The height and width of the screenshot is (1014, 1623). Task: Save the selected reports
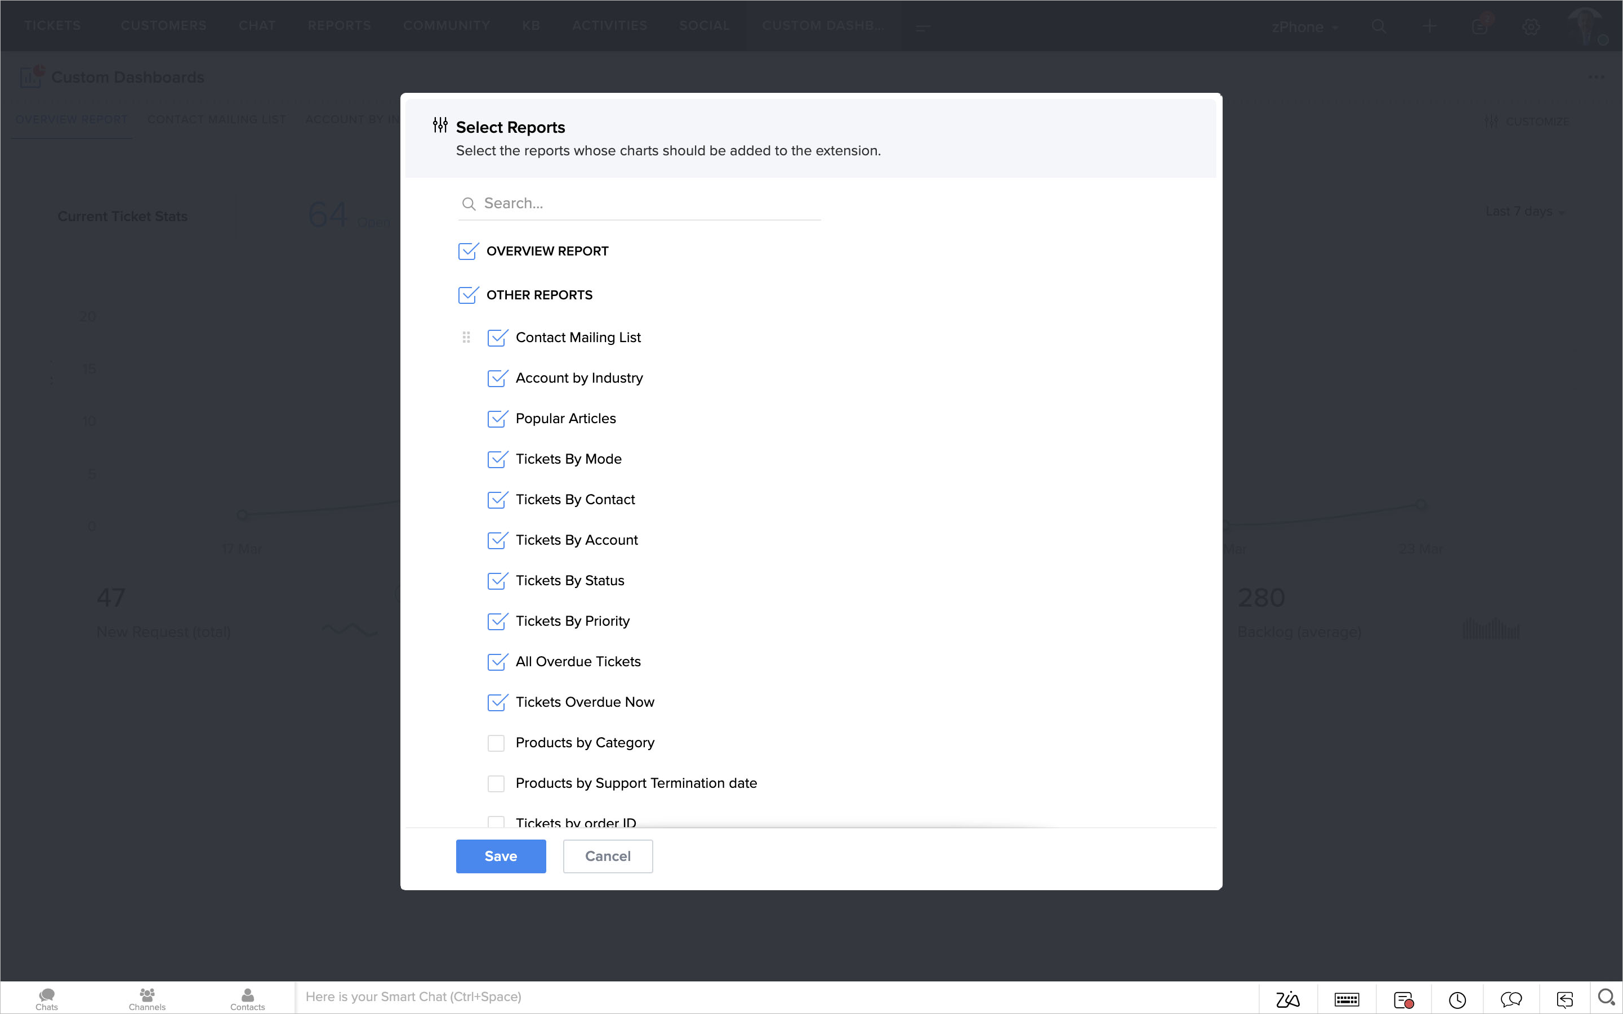pyautogui.click(x=501, y=856)
